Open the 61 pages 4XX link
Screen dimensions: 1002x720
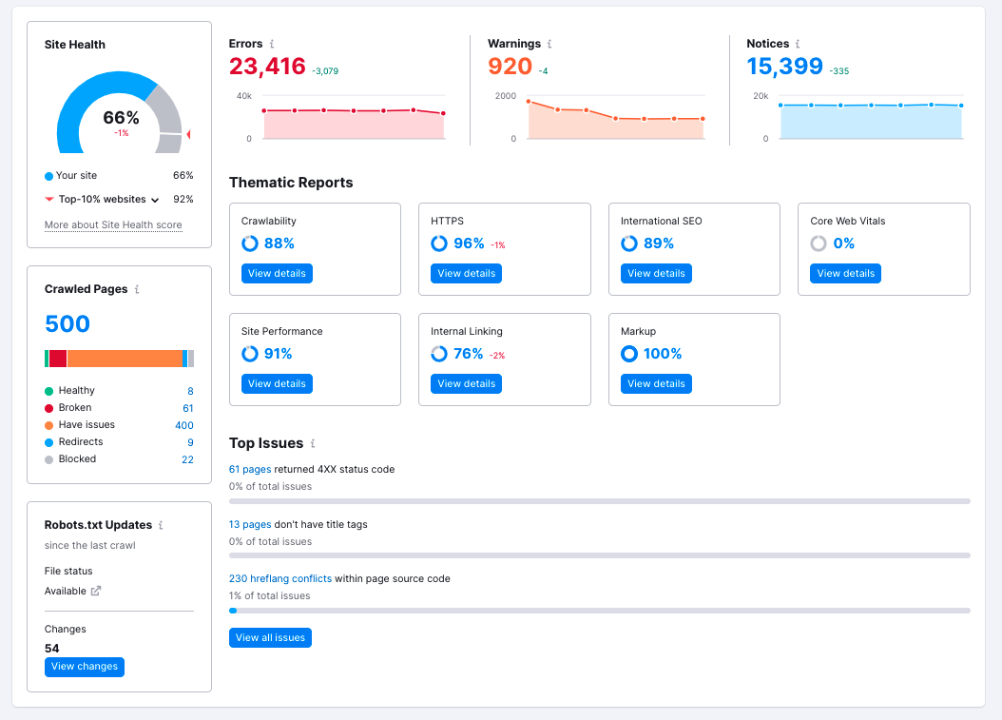pyautogui.click(x=250, y=469)
